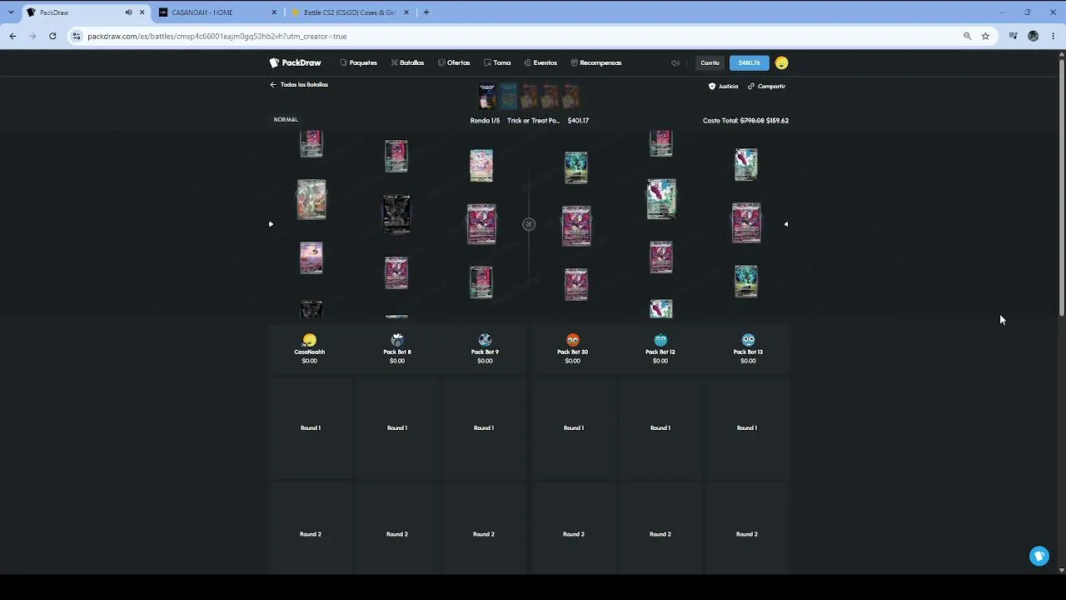
Task: Select the third pack thumbnail
Action: tap(529, 97)
